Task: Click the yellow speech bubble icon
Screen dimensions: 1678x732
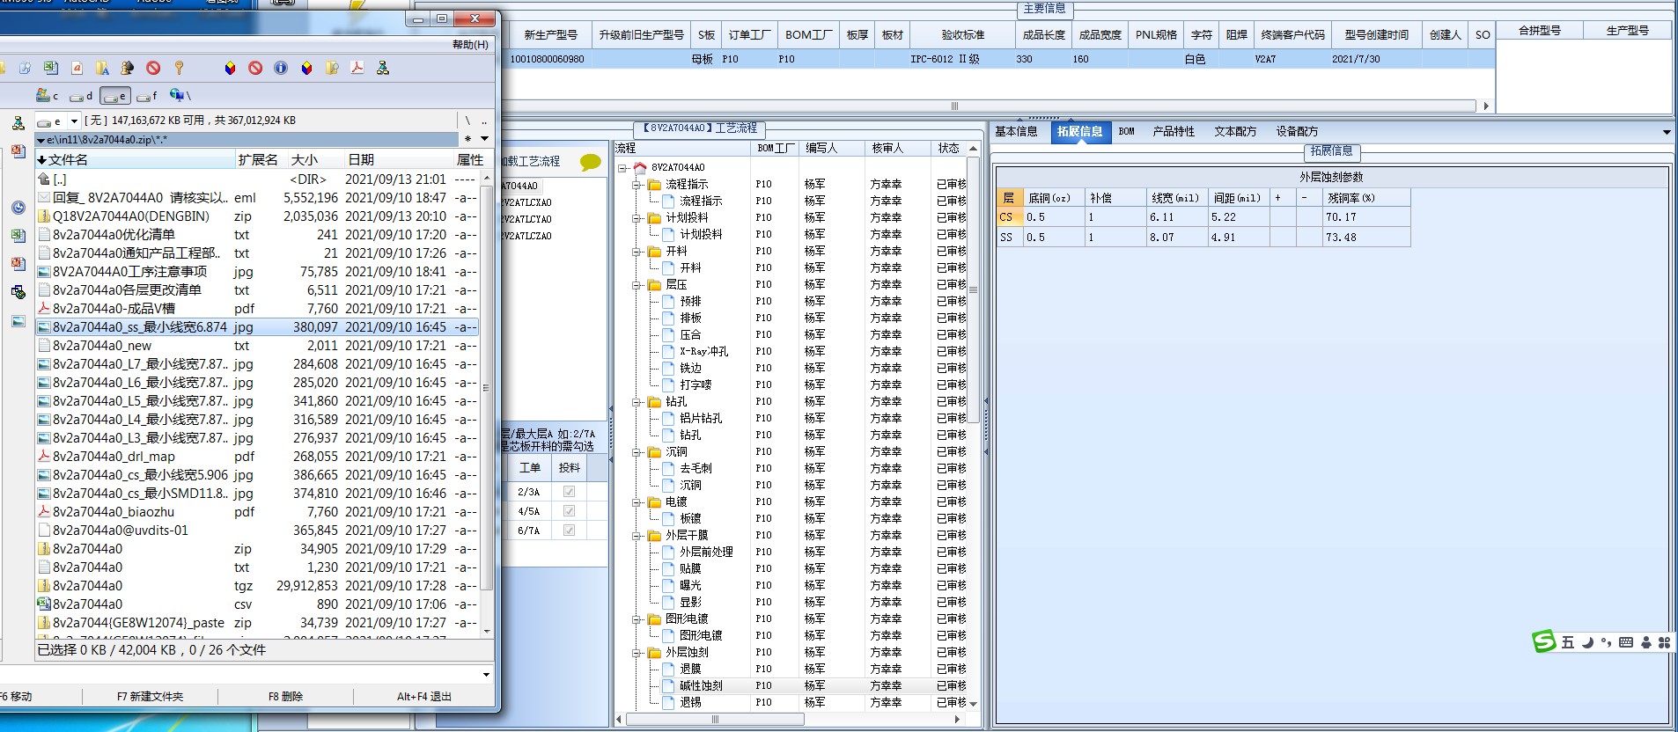Action: pos(590,162)
